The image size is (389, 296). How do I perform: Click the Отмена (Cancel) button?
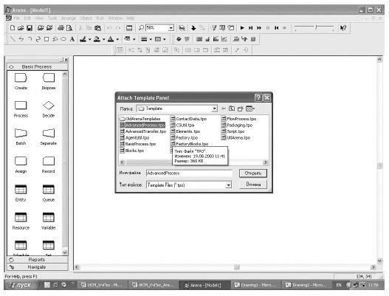(253, 185)
